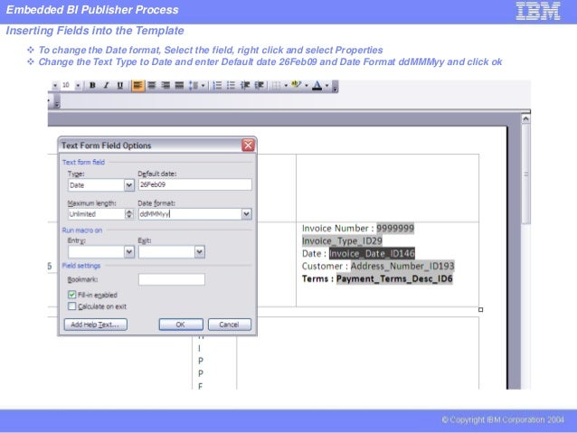The width and height of the screenshot is (577, 433).
Task: Close the Text Form Field Options dialog
Action: (x=249, y=146)
